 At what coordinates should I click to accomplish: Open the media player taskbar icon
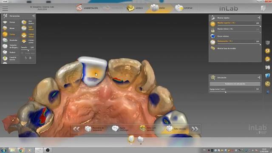pyautogui.click(x=30, y=150)
